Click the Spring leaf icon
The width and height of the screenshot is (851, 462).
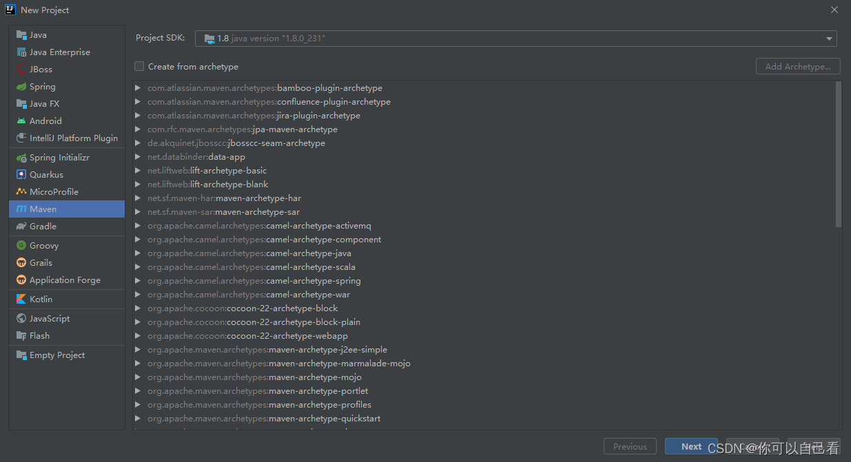coord(21,87)
